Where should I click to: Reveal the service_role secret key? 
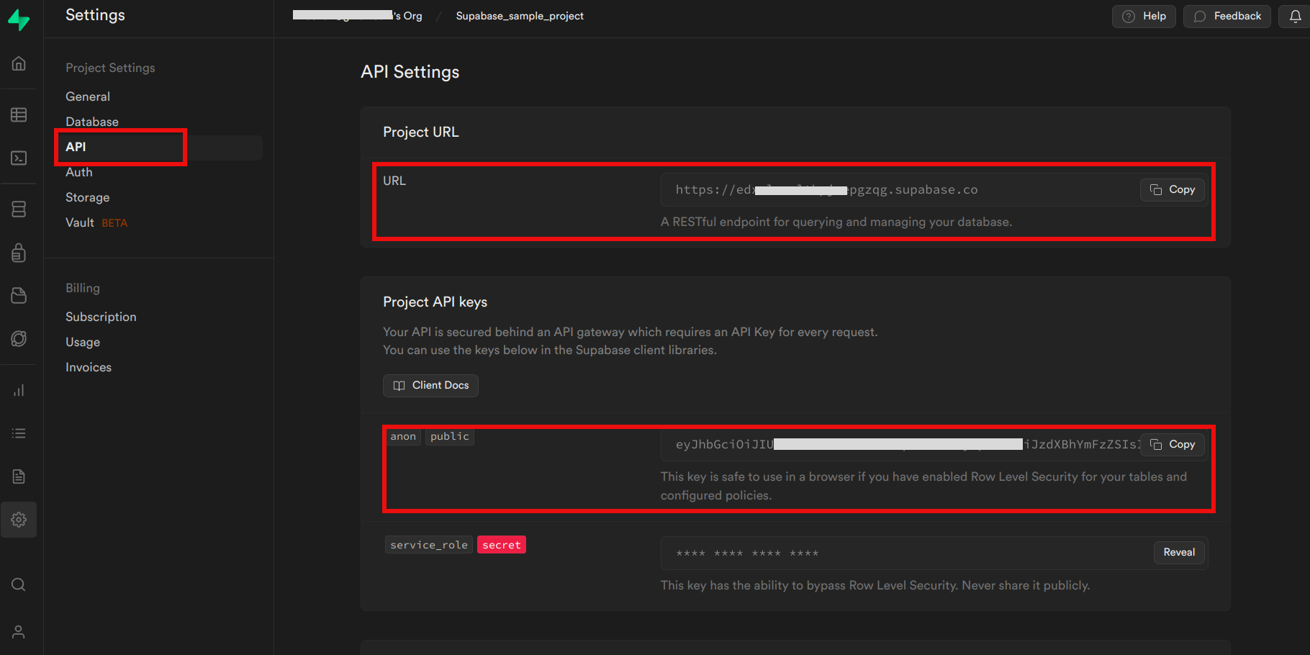[1179, 552]
